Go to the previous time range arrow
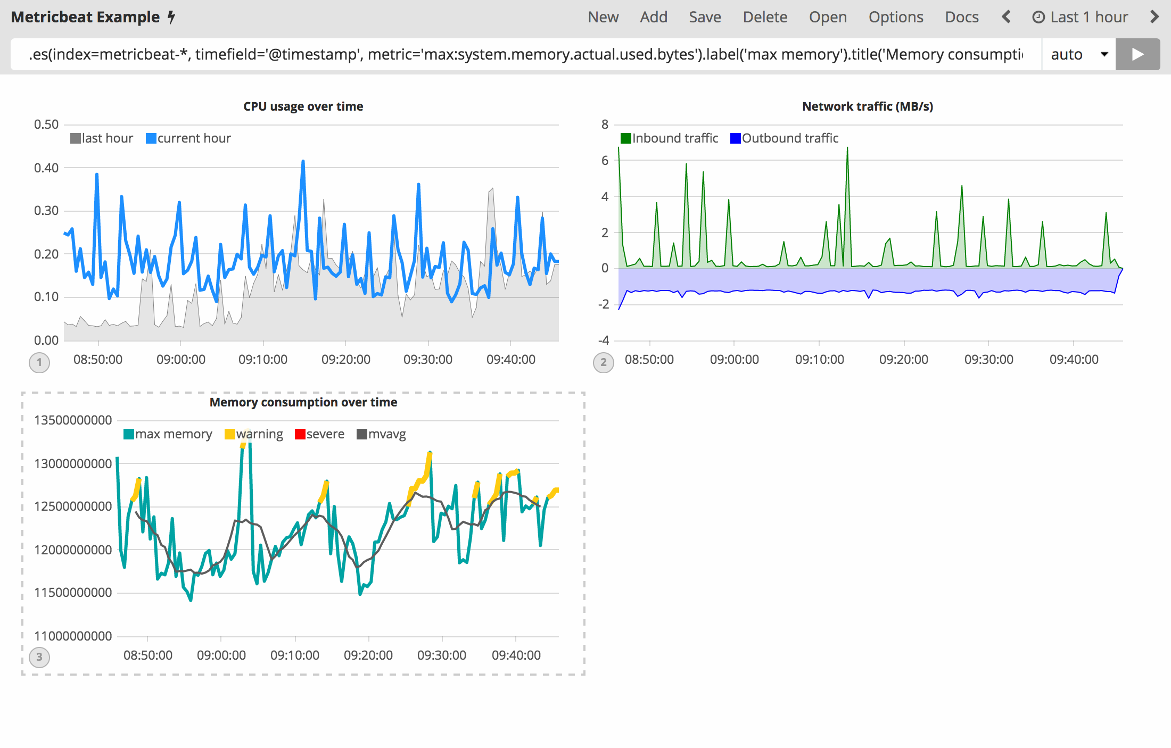This screenshot has width=1171, height=748. (x=1006, y=17)
